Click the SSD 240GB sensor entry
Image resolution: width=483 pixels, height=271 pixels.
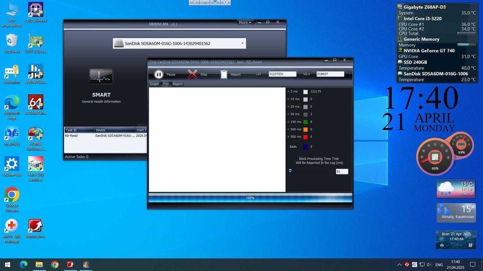[415, 62]
